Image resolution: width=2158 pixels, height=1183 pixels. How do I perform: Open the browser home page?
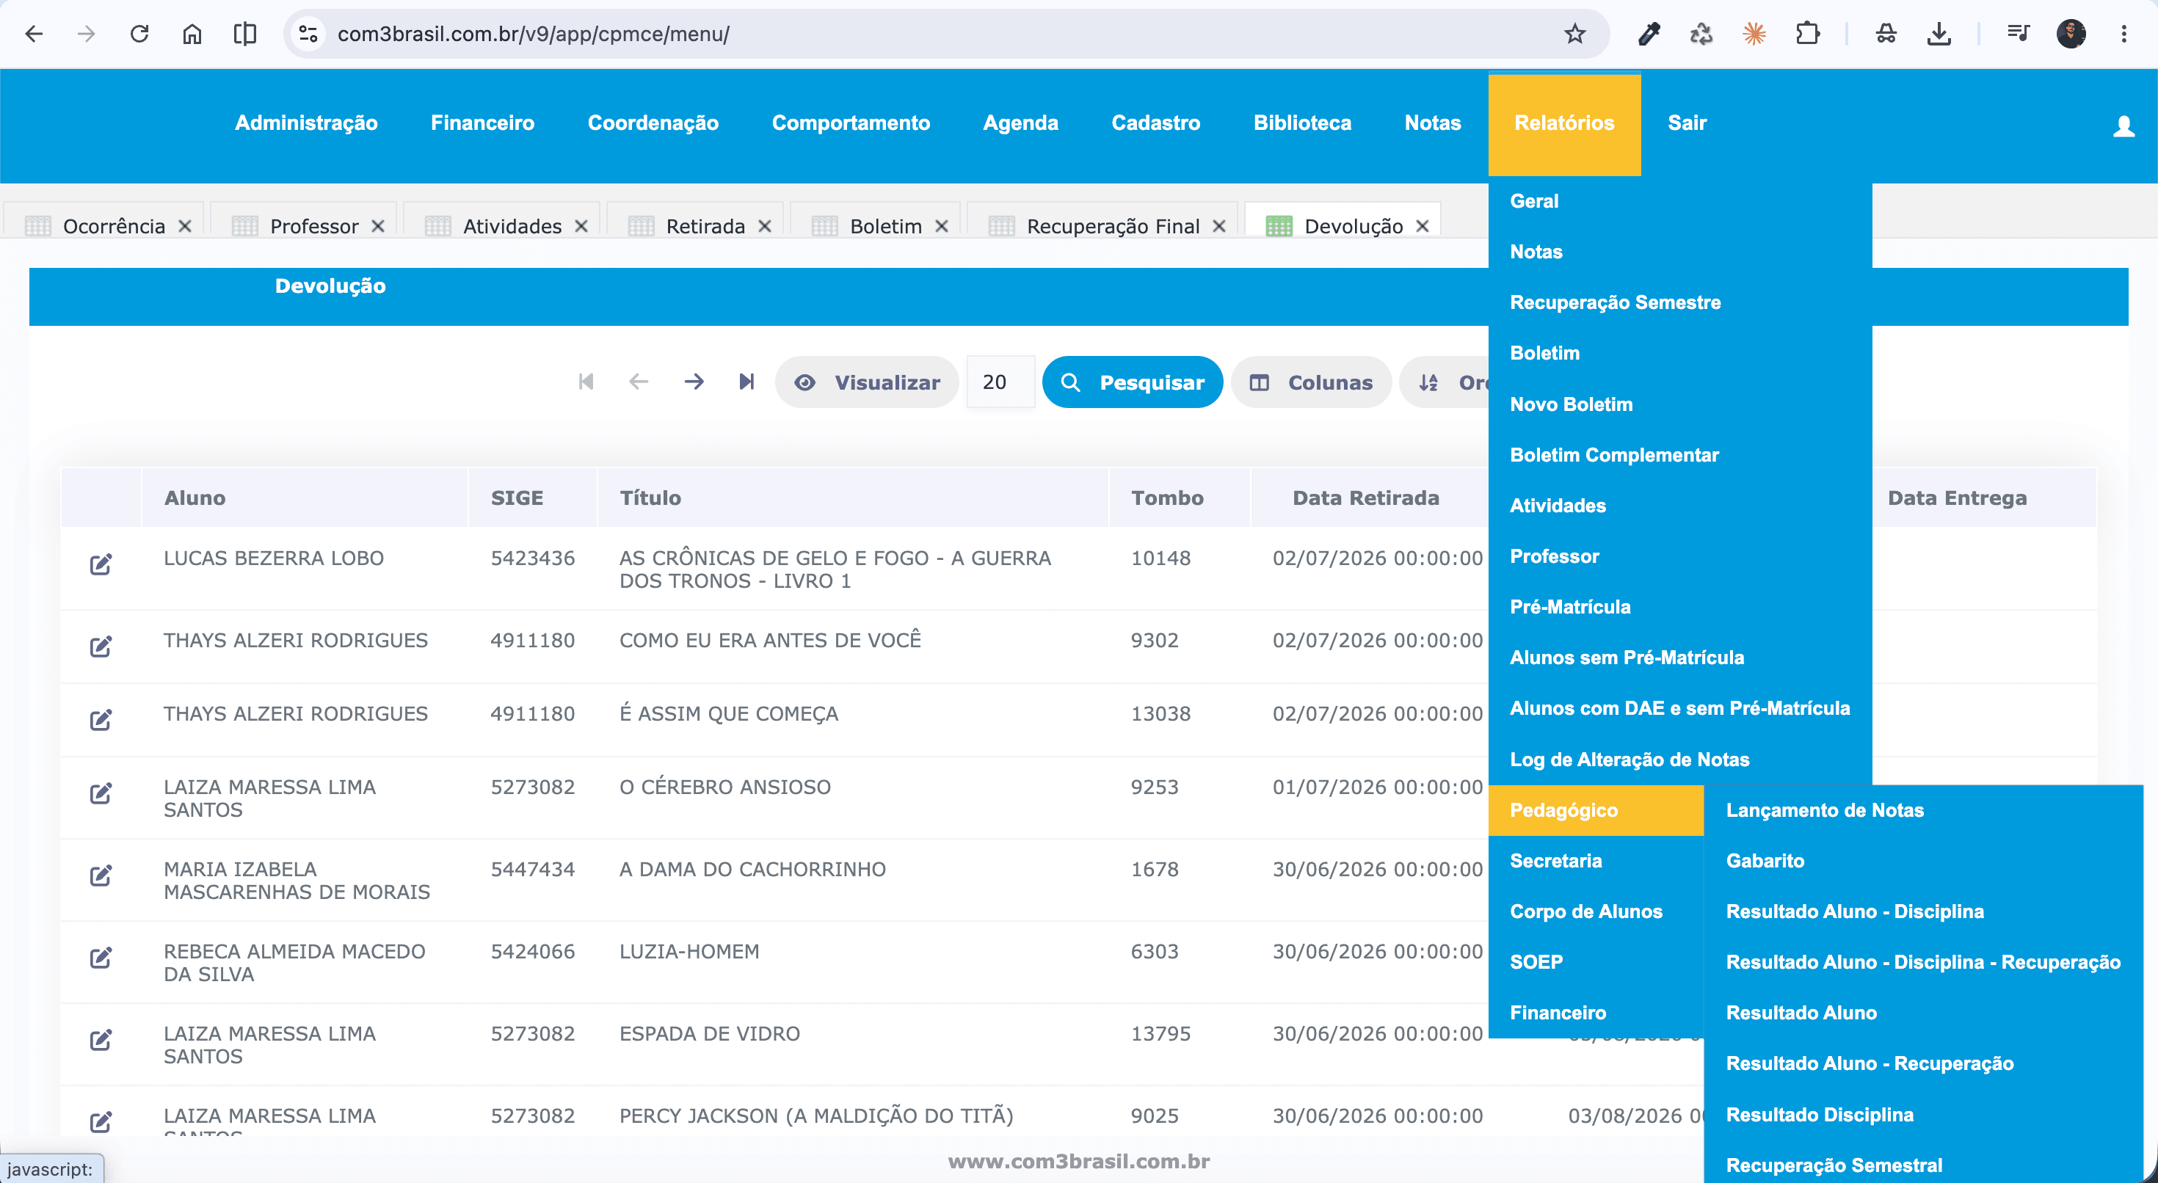pos(192,34)
